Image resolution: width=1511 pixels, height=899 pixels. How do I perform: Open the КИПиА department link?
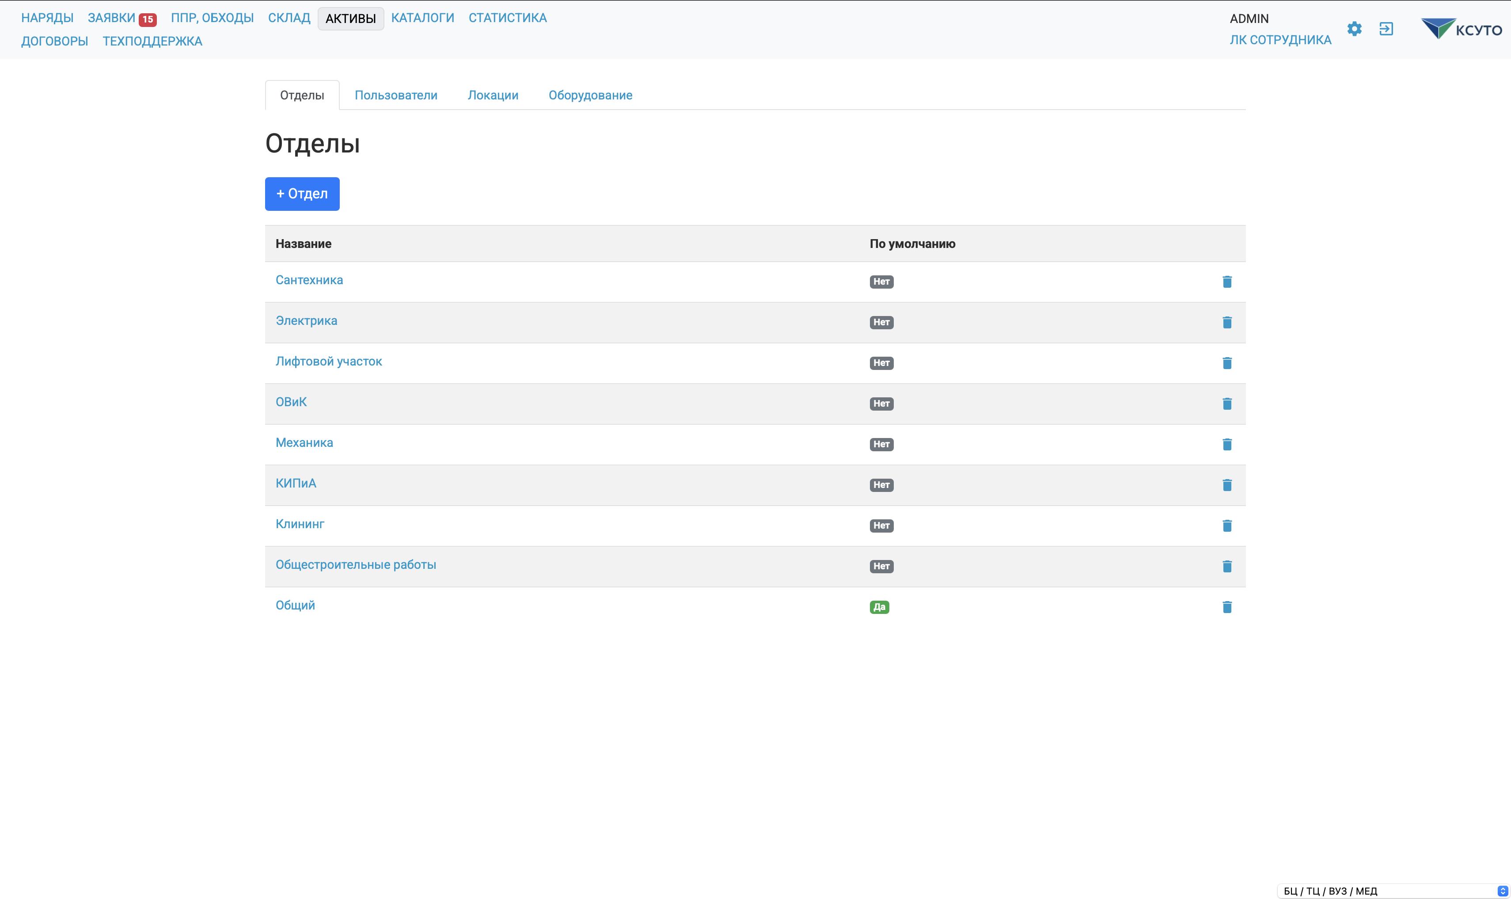(296, 484)
